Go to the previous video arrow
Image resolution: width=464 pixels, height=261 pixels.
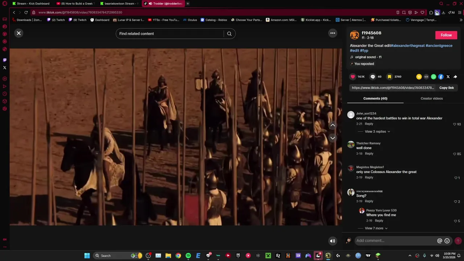332,125
